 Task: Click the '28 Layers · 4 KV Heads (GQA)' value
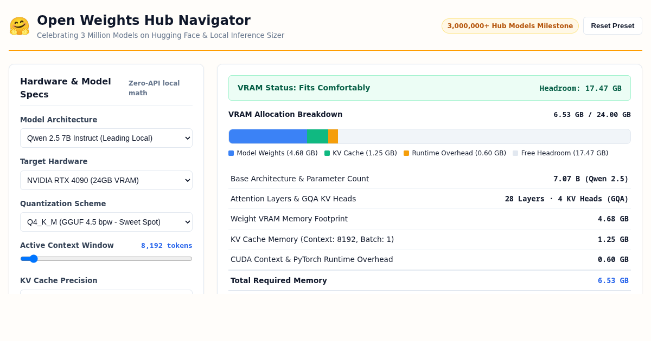567,199
